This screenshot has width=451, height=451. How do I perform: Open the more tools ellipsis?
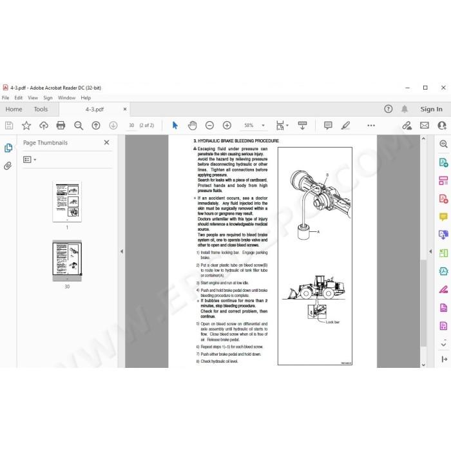(371, 126)
